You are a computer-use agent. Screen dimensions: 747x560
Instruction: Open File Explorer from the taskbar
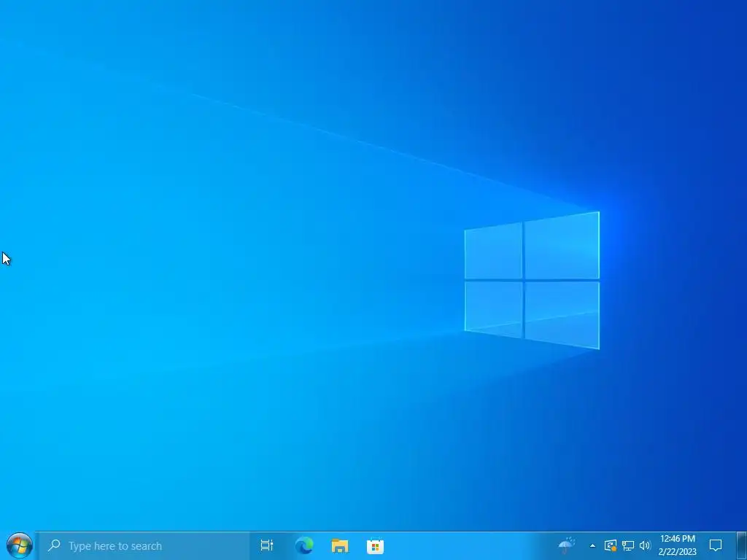(x=340, y=545)
